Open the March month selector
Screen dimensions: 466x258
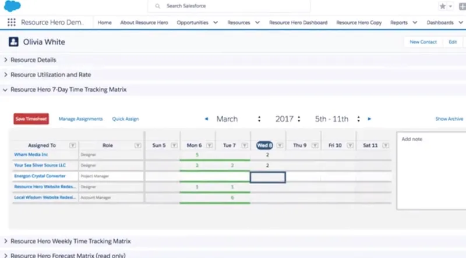click(238, 119)
